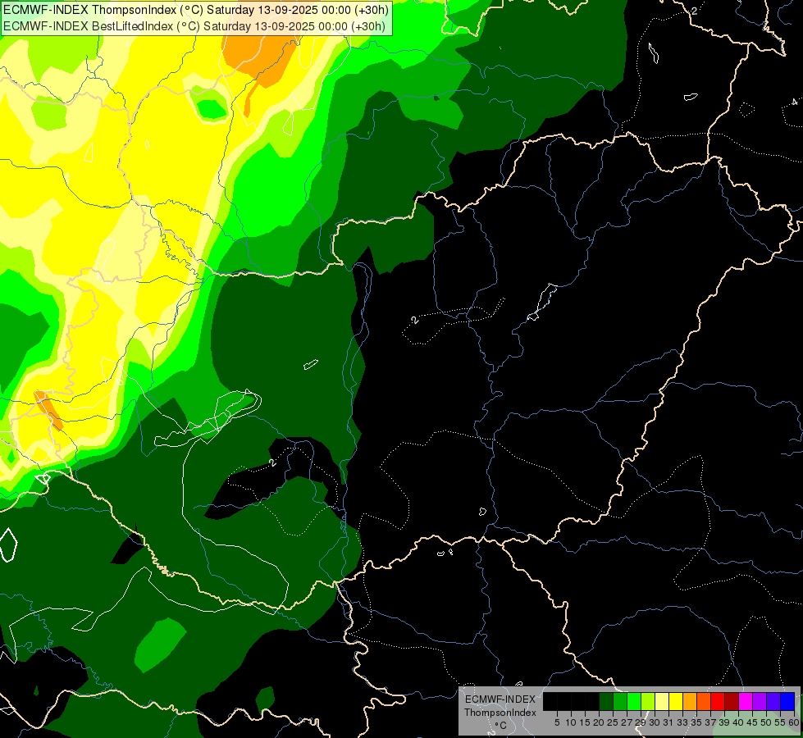Screen dimensions: 803x738
Task: Click the legend tick value 60
Action: click(x=794, y=722)
